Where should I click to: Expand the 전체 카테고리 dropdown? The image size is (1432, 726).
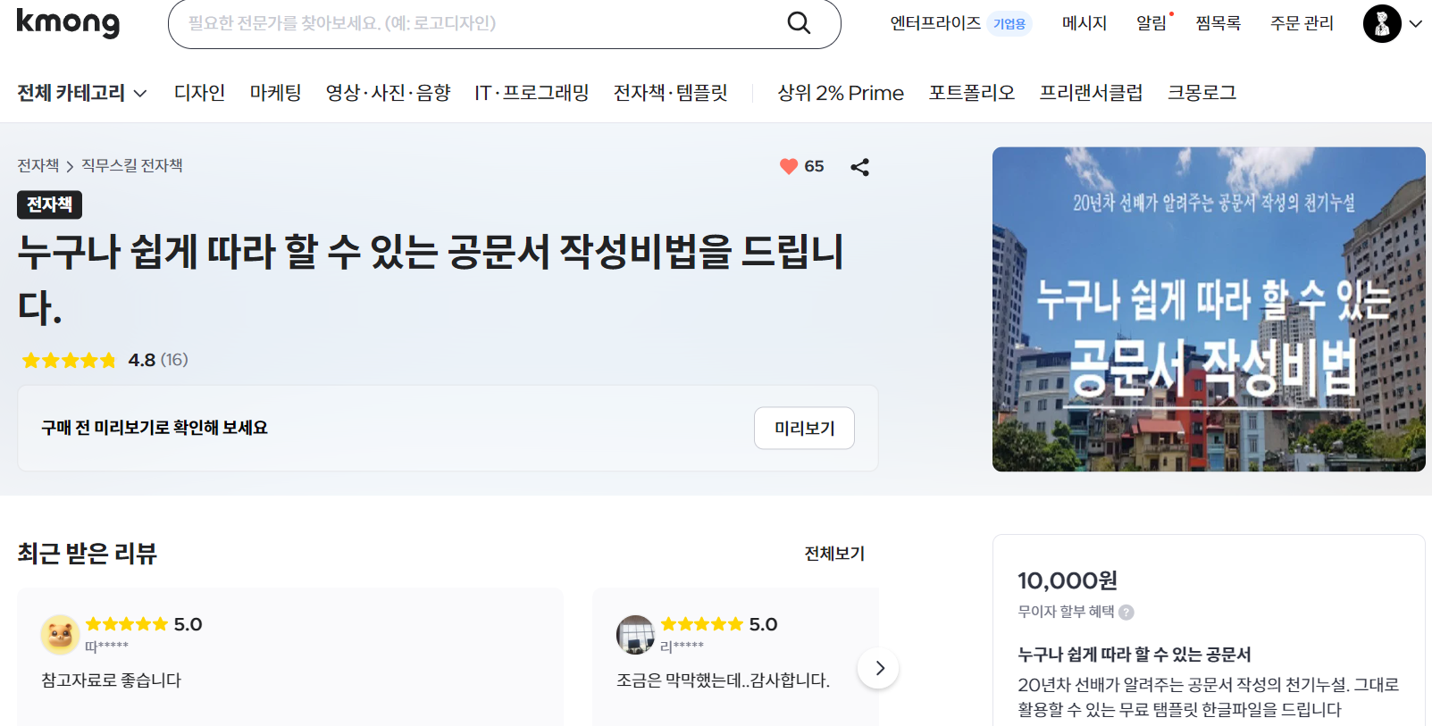[82, 93]
